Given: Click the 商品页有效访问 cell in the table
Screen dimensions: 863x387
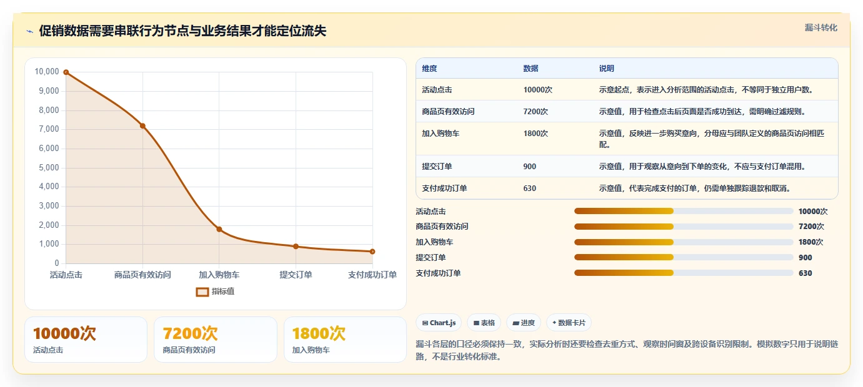Looking at the screenshot, I should coord(448,112).
